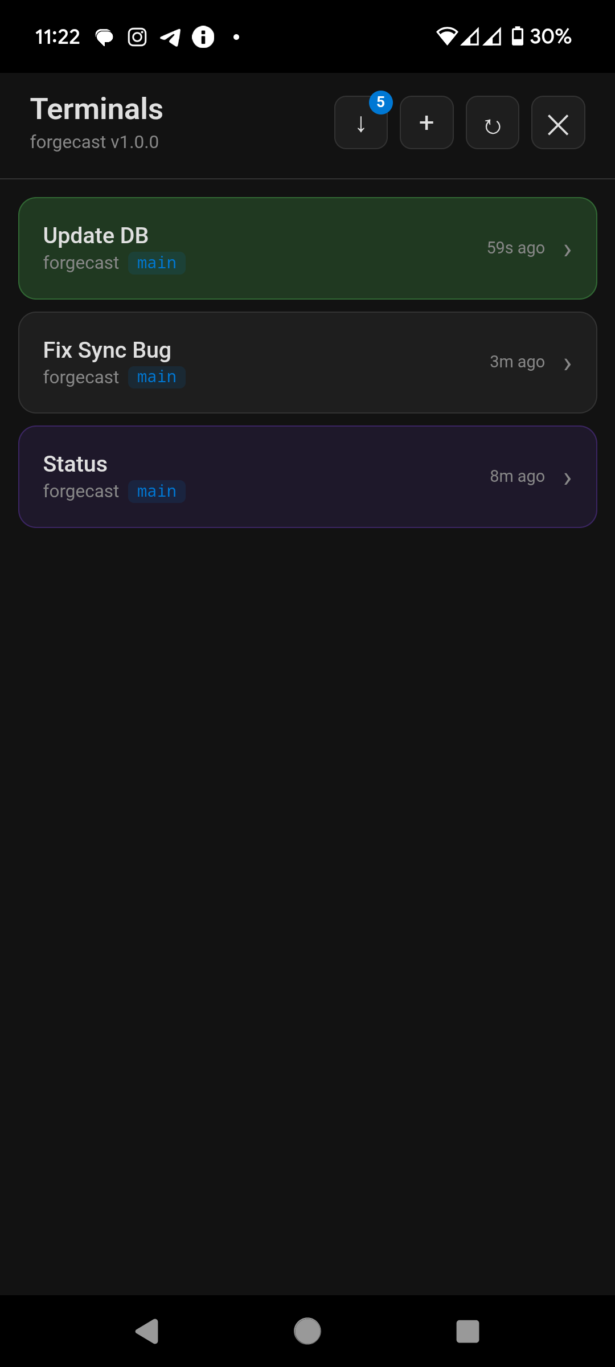The image size is (615, 1367).
Task: Expand the Fix Sync Bug terminal session
Action: tap(568, 364)
